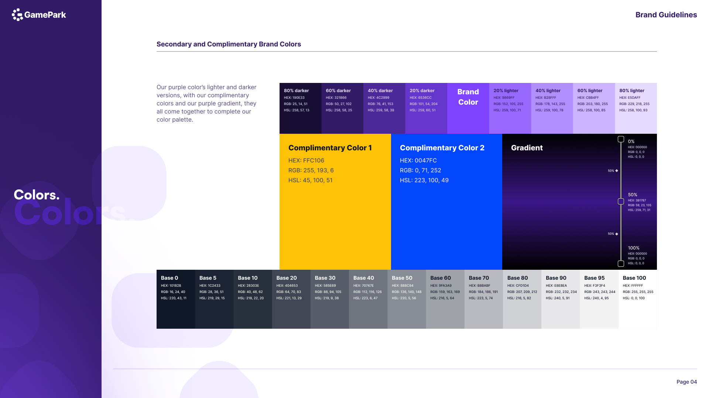Click the 0% gradient stop handle
The image size is (709, 398).
coord(621,139)
